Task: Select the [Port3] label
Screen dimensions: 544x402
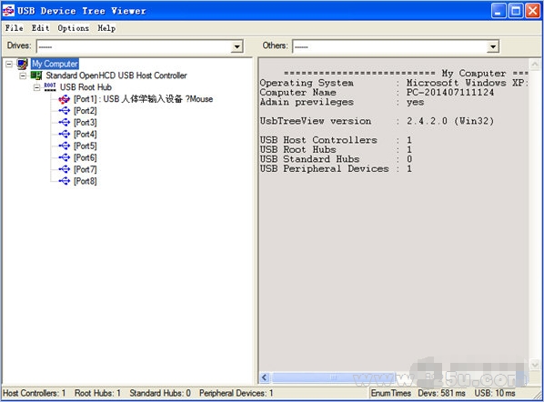Action: [x=86, y=123]
